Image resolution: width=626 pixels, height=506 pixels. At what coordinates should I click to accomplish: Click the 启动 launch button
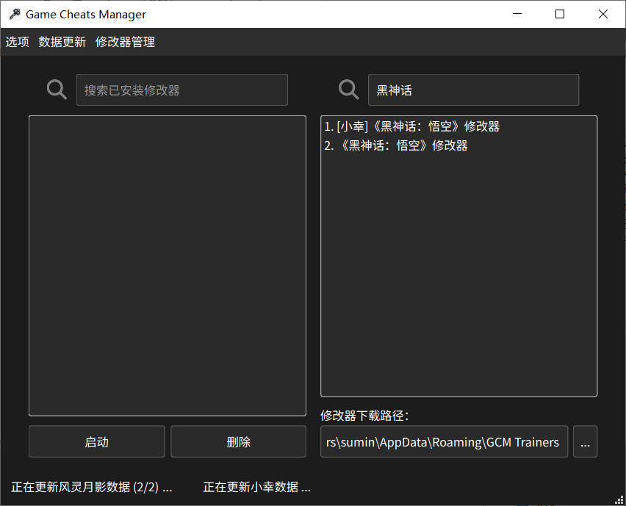pyautogui.click(x=96, y=441)
